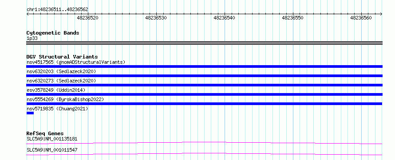
Task: Select variant label nsv4517565 (gnomADStructuralVariants)
Action: click(76, 62)
